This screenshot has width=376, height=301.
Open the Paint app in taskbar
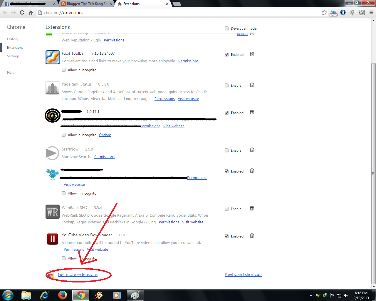pyautogui.click(x=135, y=295)
